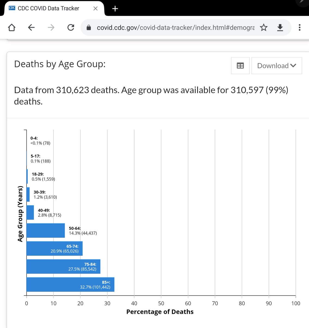Tap the download page icon
Viewport: 309px width, 328px height.
coord(280,27)
